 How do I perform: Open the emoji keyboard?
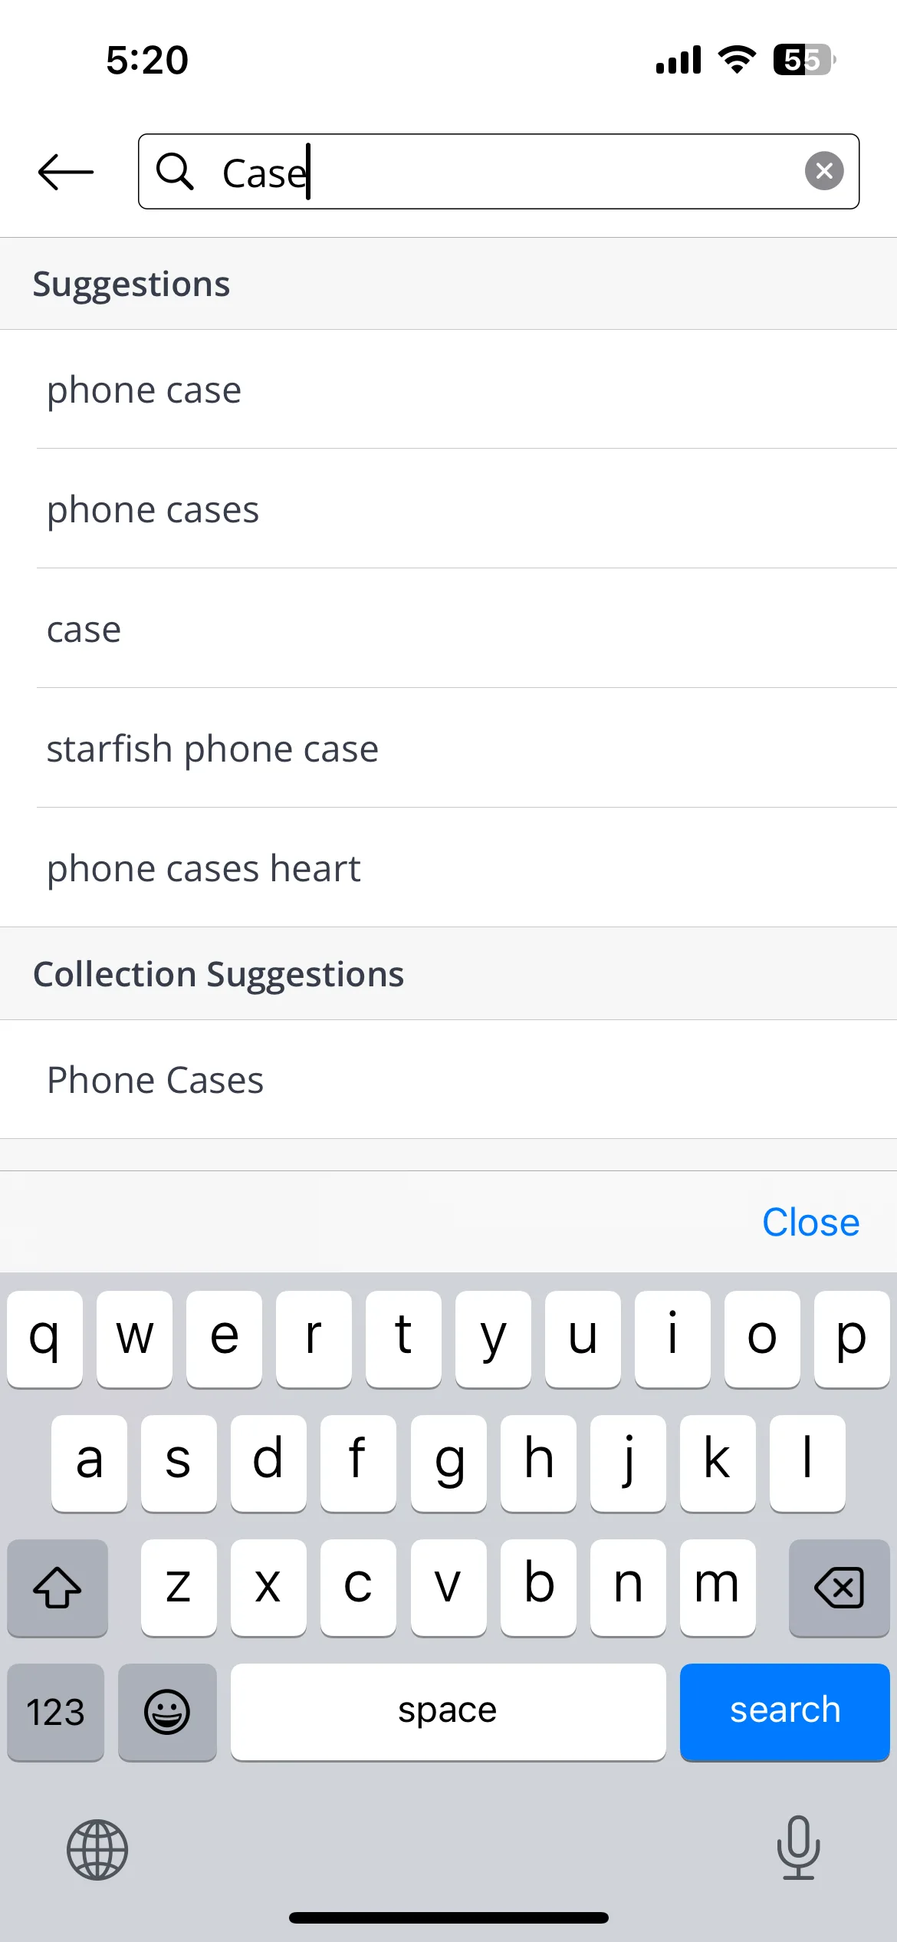coord(167,1711)
